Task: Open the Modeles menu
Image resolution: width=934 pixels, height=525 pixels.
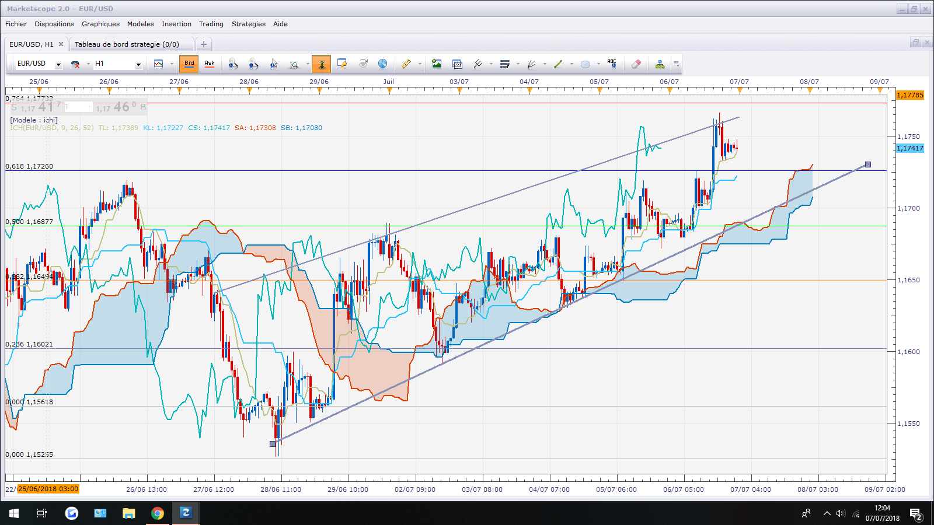Action: click(141, 24)
